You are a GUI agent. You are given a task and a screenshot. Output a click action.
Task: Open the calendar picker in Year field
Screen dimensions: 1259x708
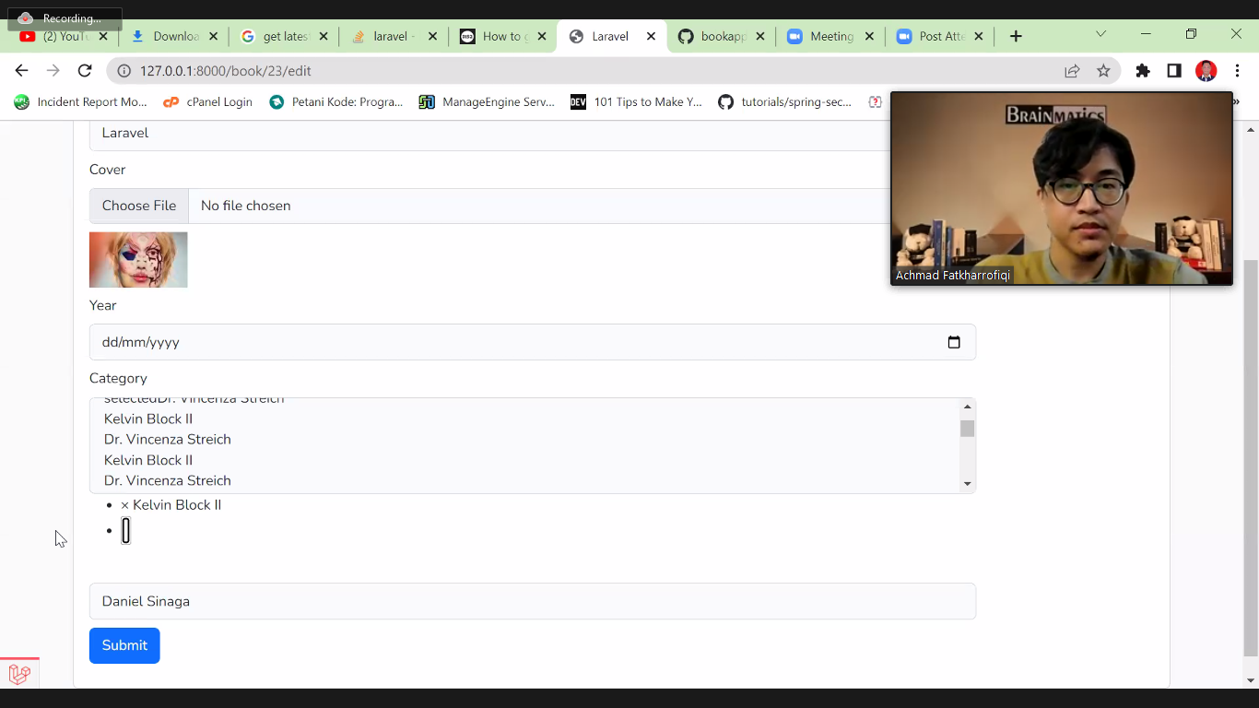[954, 342]
